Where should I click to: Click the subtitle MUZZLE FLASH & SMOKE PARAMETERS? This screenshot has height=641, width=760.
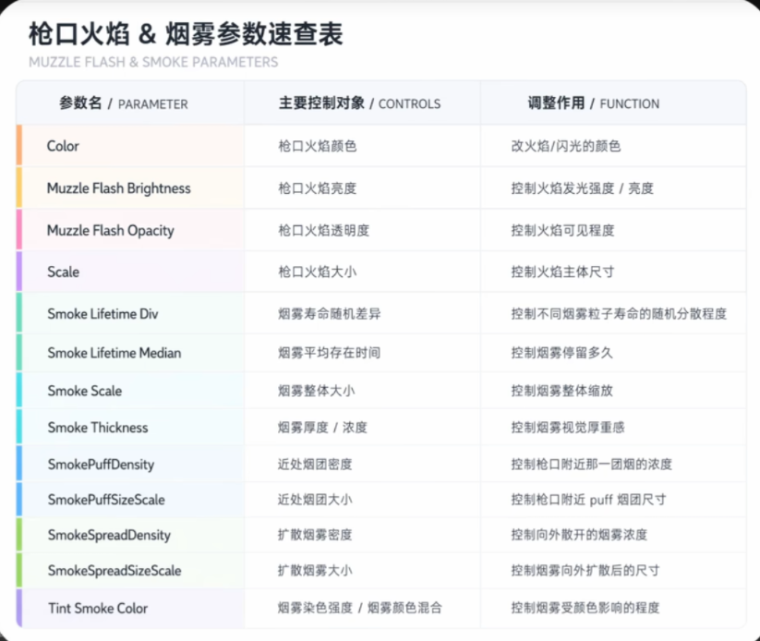[153, 62]
